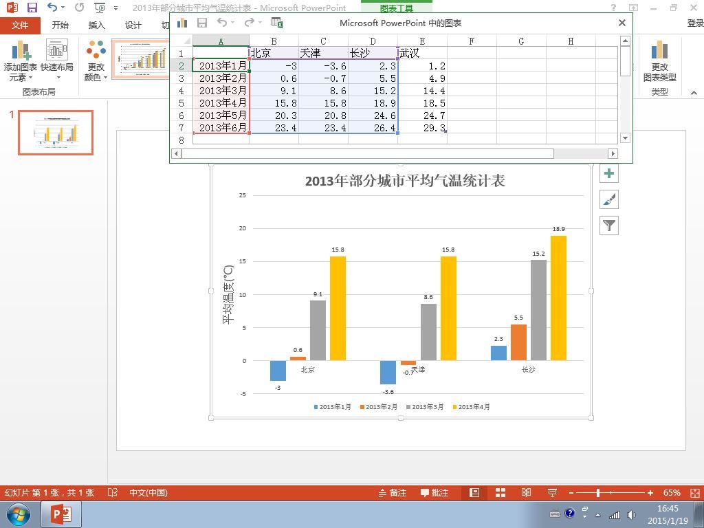Click 中文(中国) language in the status bar
Viewport: 704px width, 528px height.
pyautogui.click(x=148, y=492)
